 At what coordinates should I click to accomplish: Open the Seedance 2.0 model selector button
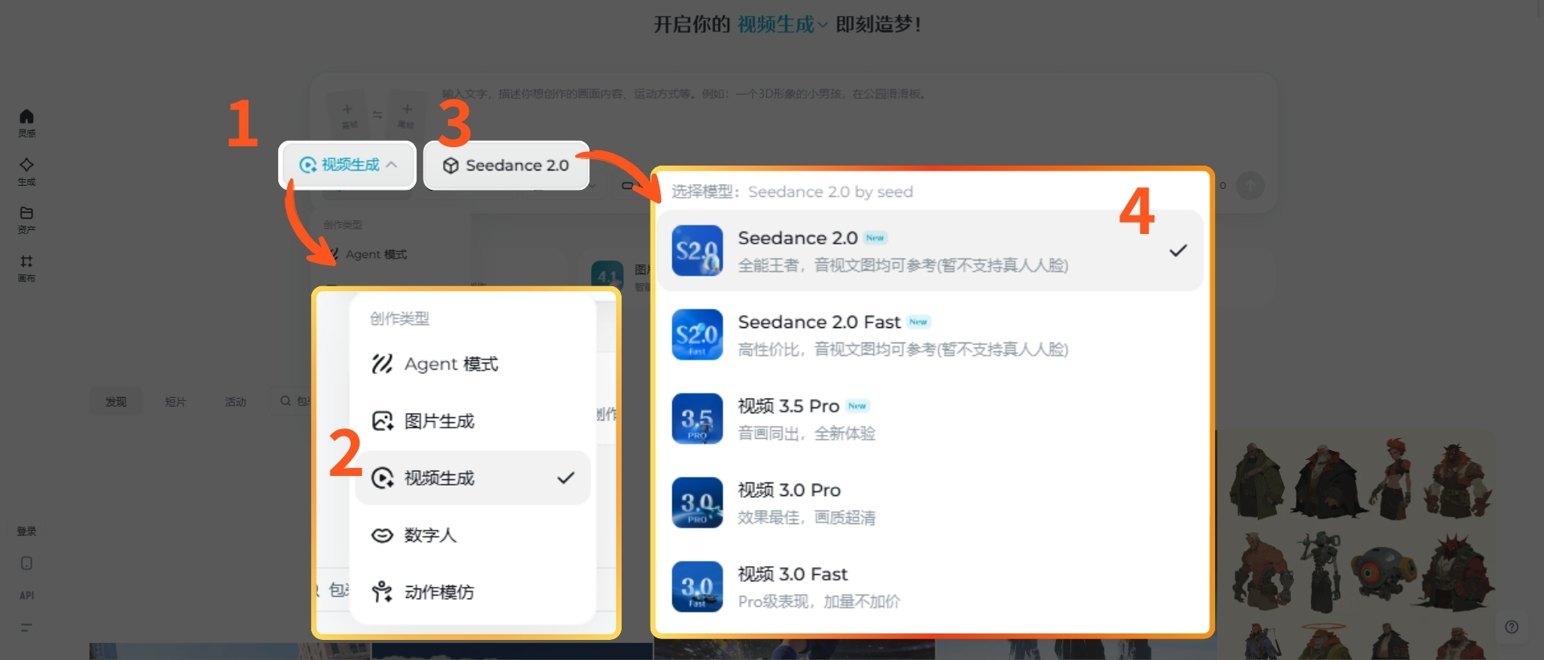pos(506,166)
